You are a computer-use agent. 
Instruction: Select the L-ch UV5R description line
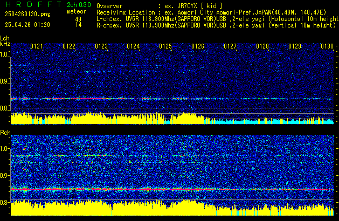[x=218, y=19]
